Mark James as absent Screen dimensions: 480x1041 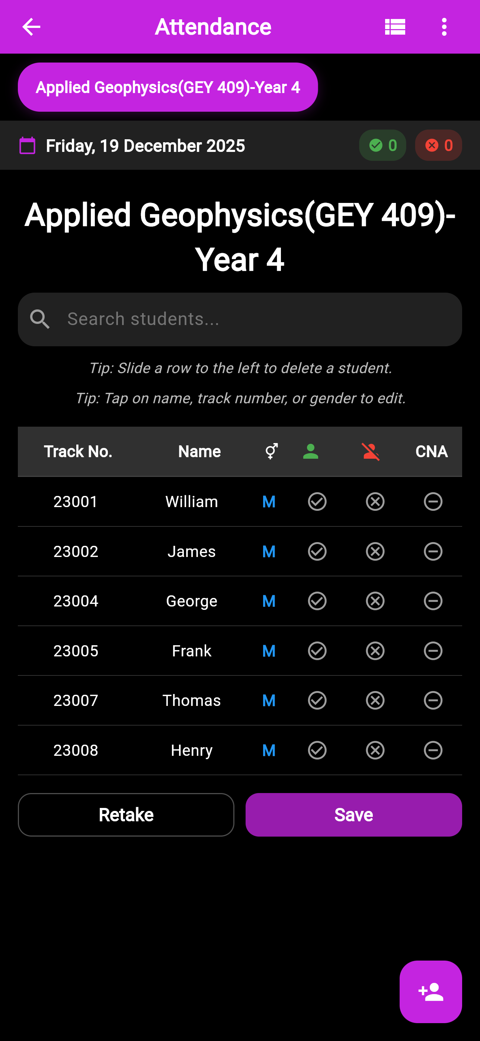point(375,552)
